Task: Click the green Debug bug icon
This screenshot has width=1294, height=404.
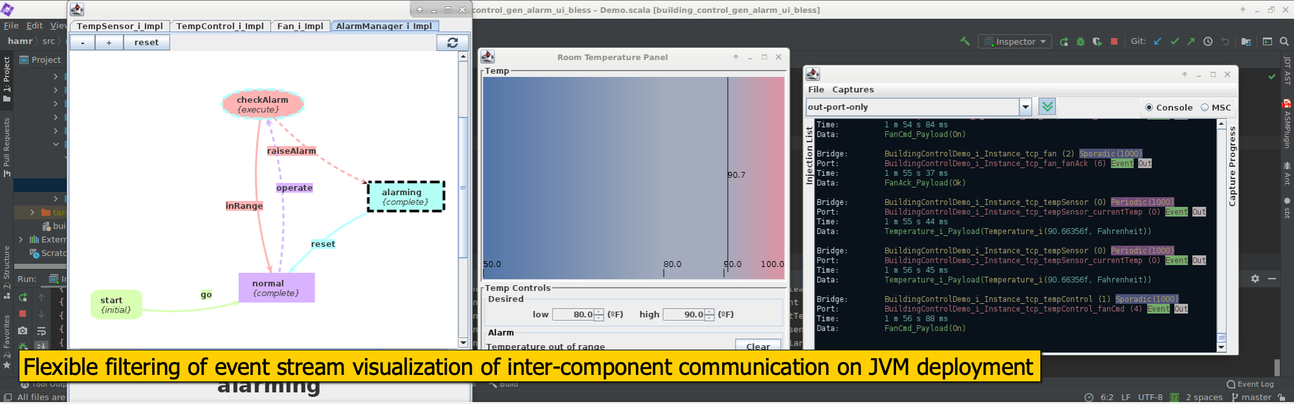Action: [x=1080, y=41]
